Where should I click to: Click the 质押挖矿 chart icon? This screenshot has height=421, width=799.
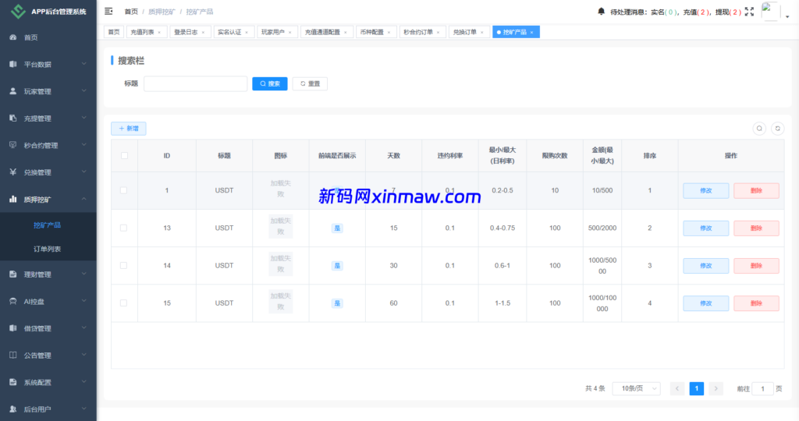click(13, 199)
